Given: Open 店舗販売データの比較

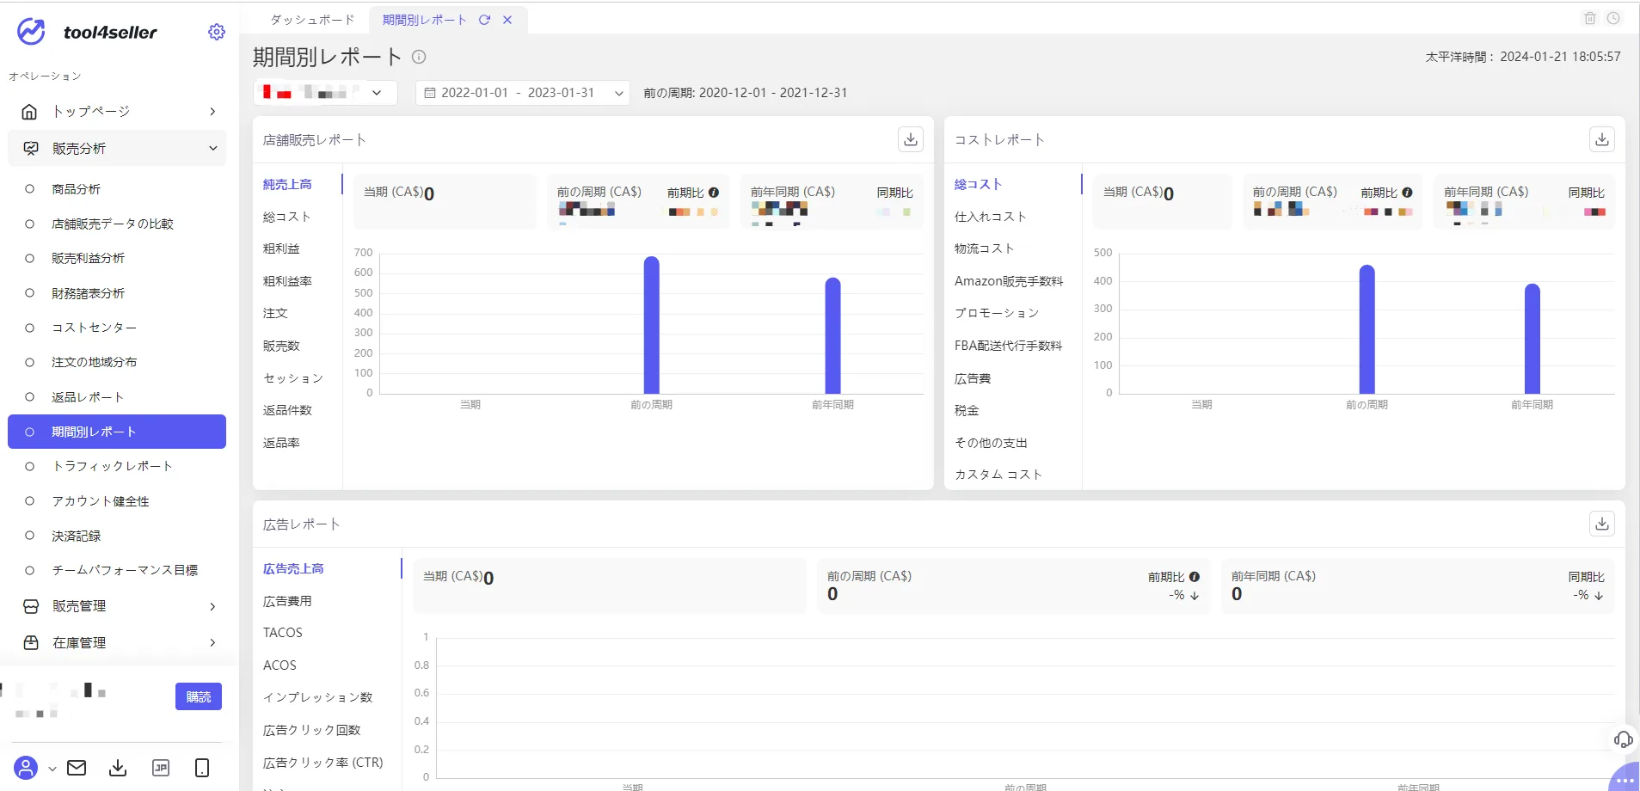Looking at the screenshot, I should click(113, 224).
